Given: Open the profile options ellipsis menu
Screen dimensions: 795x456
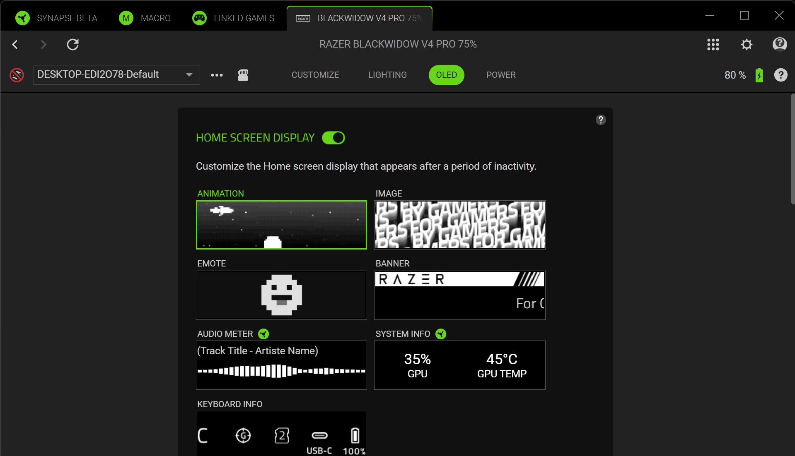Looking at the screenshot, I should coord(217,75).
